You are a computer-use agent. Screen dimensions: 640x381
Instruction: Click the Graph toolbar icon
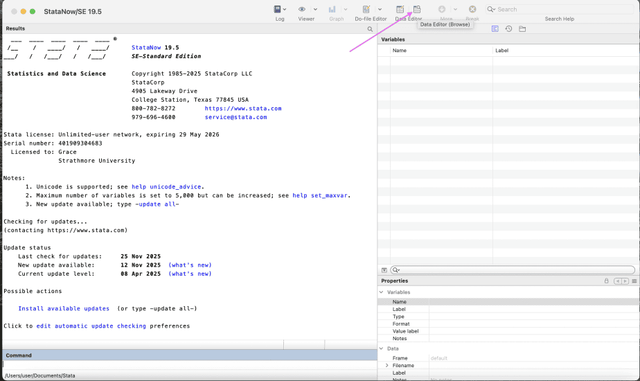click(332, 9)
